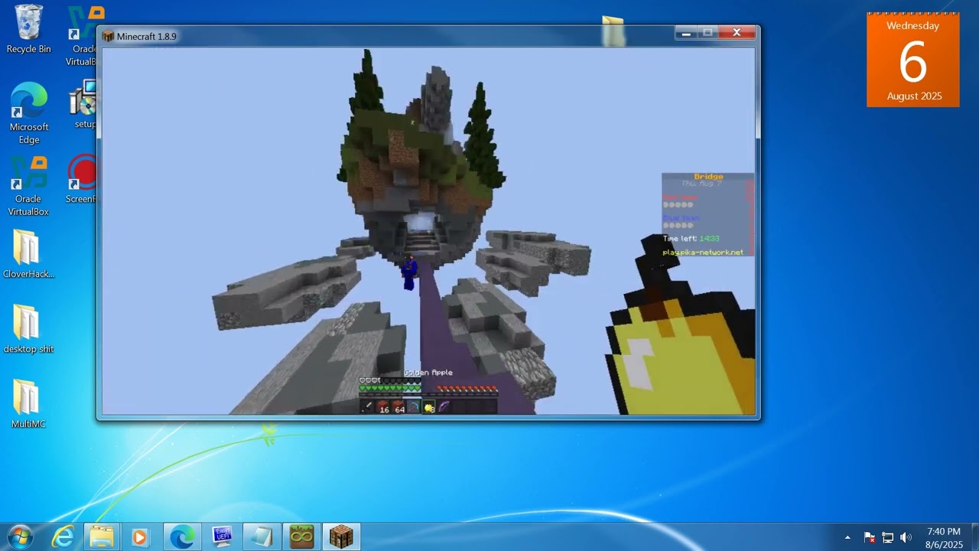
Task: Show hidden tray icons arrow
Action: point(847,537)
